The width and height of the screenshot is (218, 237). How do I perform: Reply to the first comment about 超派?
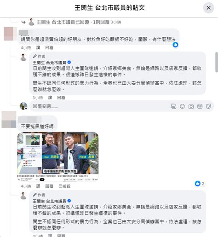(x=49, y=48)
